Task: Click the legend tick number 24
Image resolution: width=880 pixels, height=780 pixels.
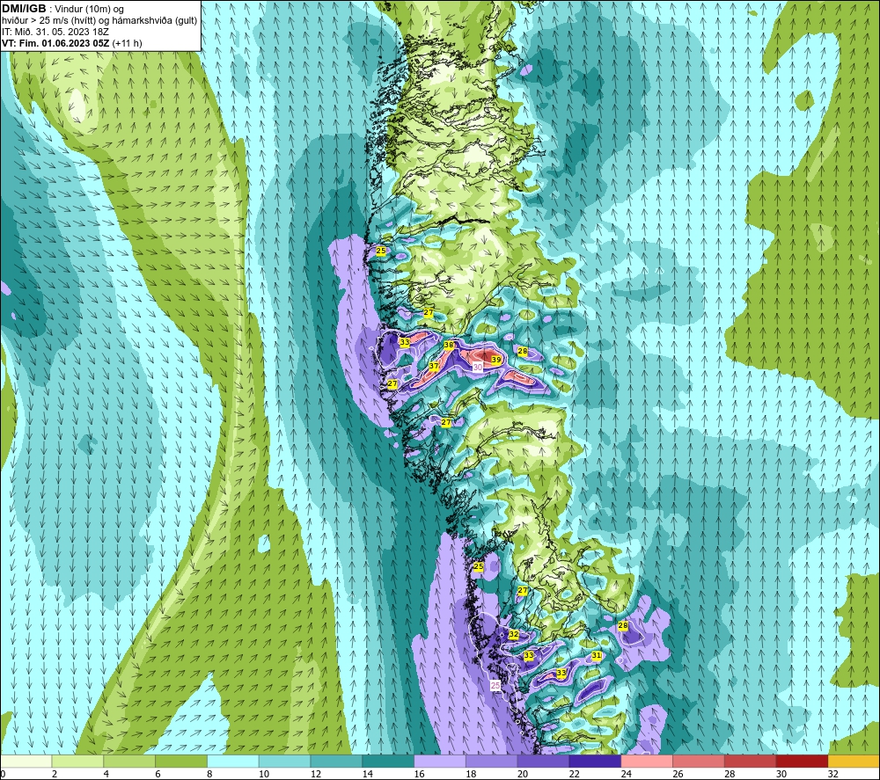Action: point(627,775)
